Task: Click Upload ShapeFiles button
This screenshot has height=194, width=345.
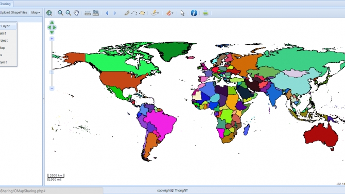Action: click(x=13, y=12)
